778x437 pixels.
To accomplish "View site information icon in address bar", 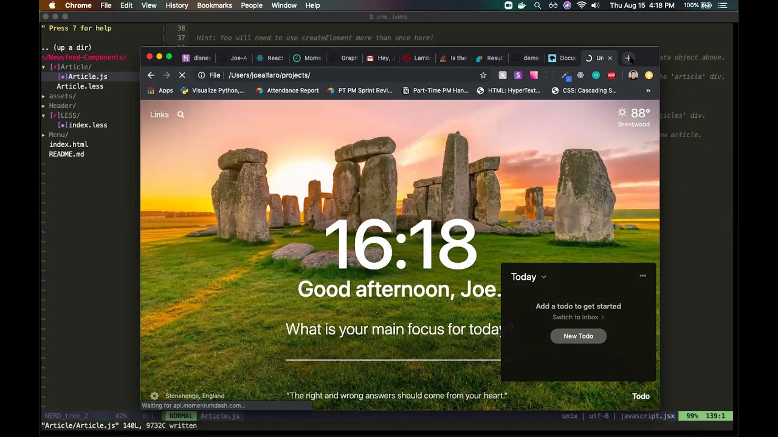I will (201, 75).
